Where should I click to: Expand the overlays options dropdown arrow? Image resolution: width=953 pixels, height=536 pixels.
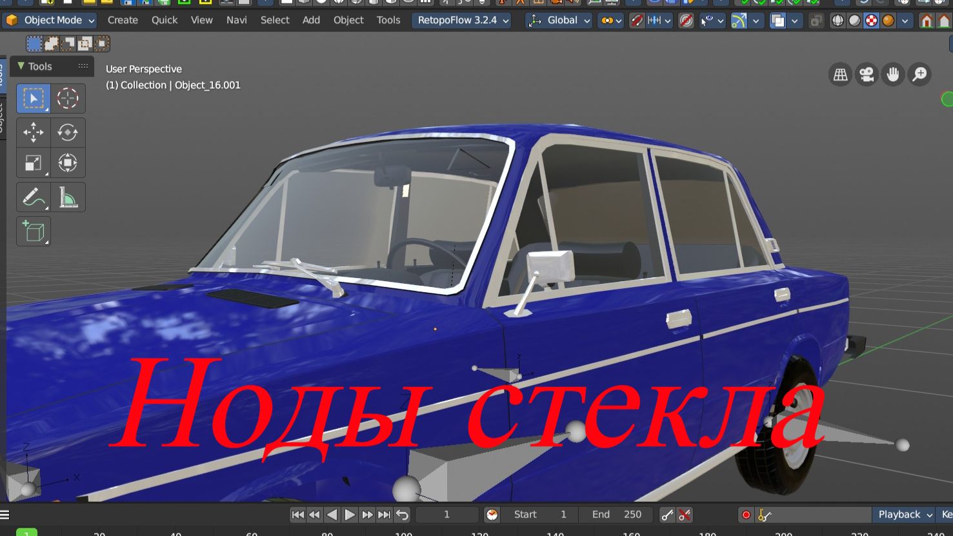point(794,21)
